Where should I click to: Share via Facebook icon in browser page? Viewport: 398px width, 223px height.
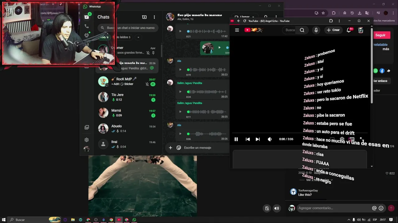coord(382,71)
